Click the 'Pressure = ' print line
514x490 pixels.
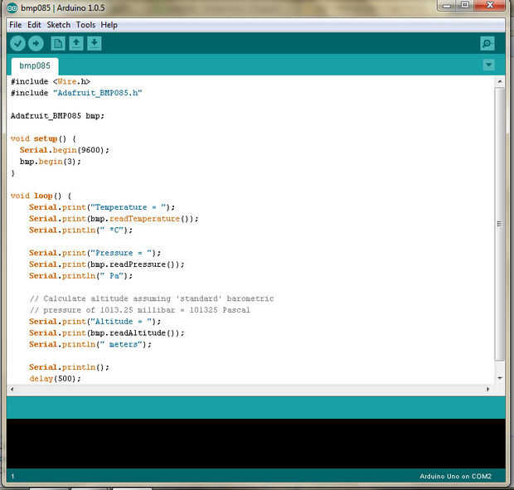[x=95, y=253]
